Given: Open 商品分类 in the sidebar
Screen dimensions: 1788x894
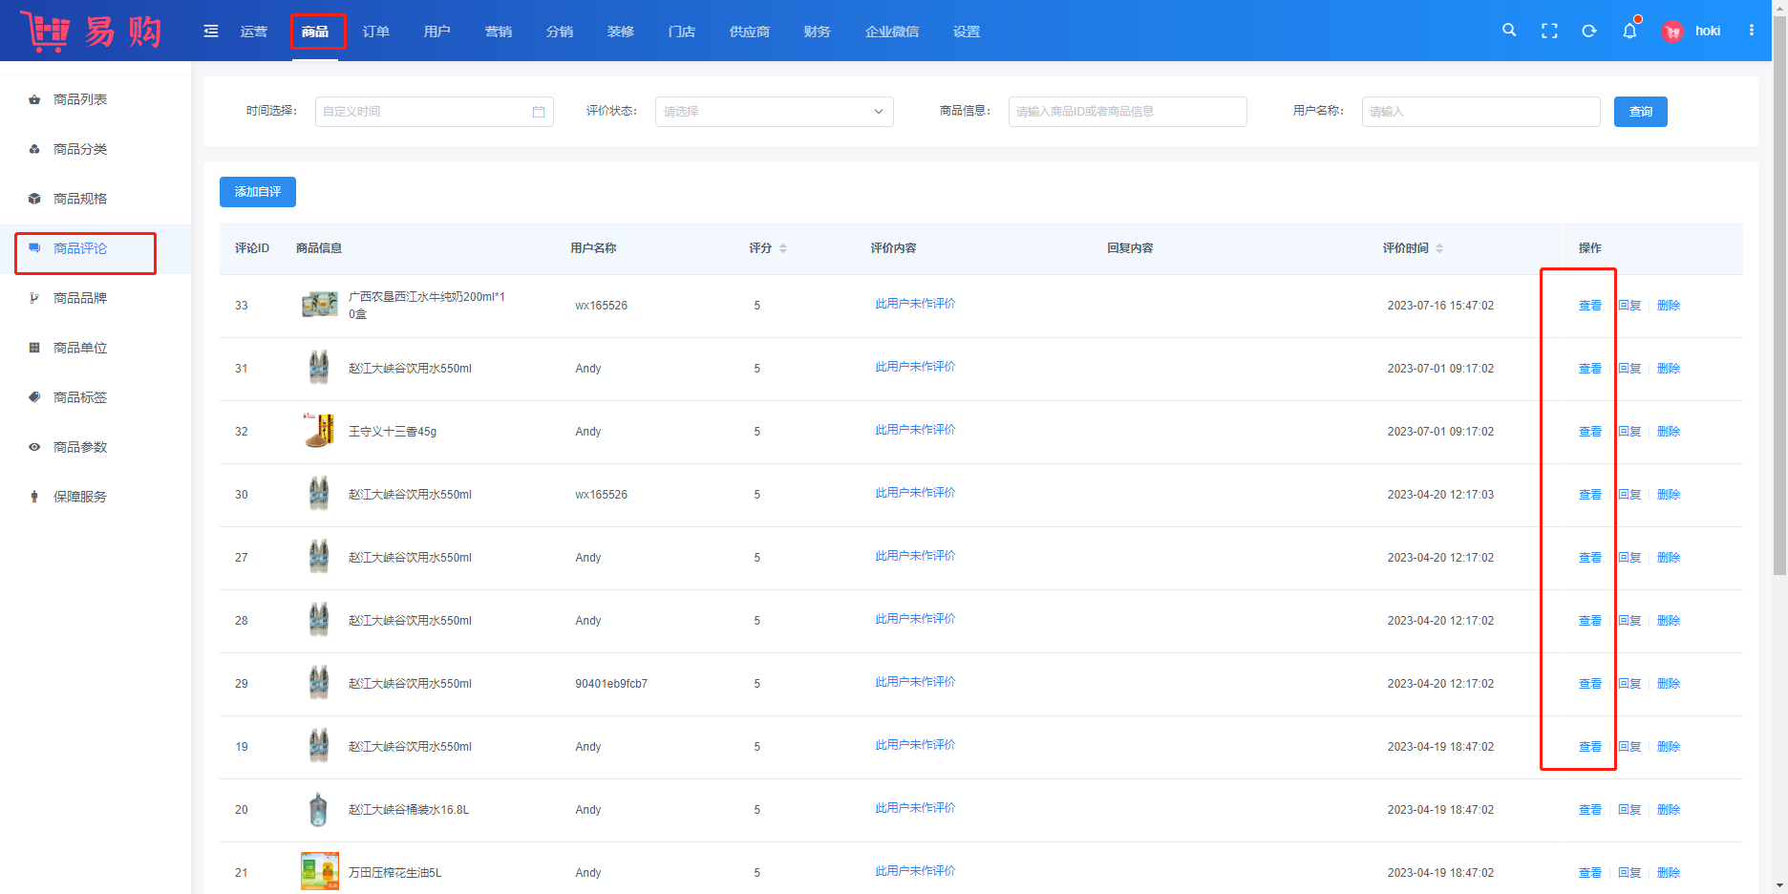Looking at the screenshot, I should tap(80, 149).
